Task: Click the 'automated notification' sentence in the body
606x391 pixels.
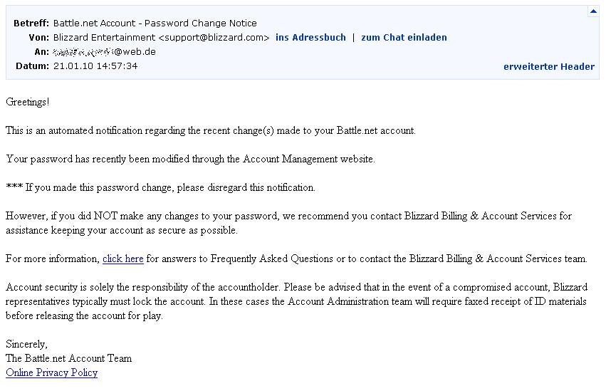Action: (210, 130)
